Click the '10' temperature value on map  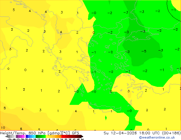pos(3,128)
